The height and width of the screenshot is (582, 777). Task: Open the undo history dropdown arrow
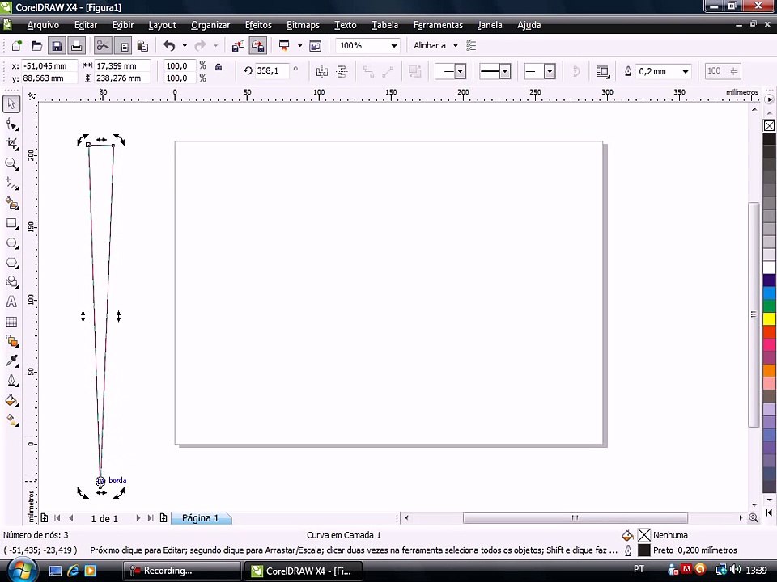[x=185, y=45]
